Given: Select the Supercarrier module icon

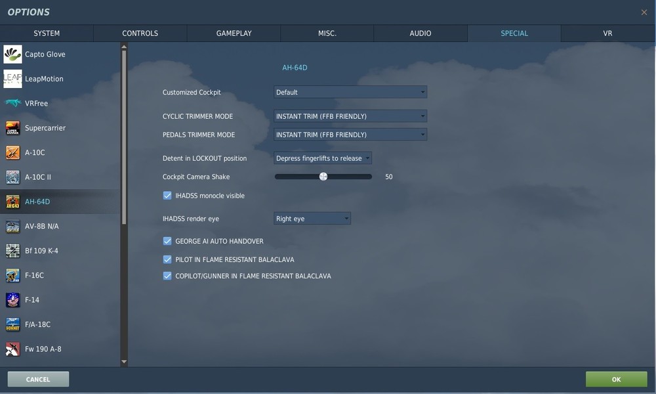Looking at the screenshot, I should [x=12, y=127].
